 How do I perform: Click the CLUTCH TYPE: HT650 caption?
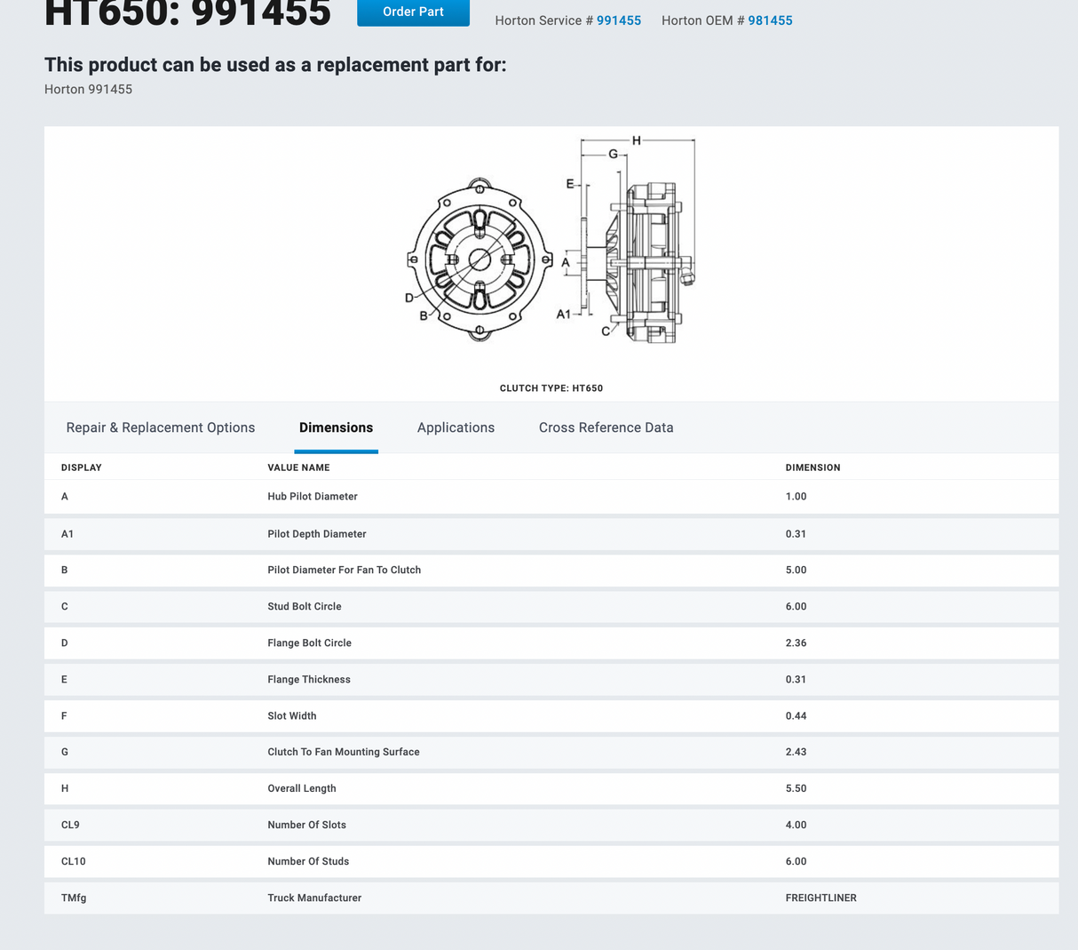pos(551,388)
